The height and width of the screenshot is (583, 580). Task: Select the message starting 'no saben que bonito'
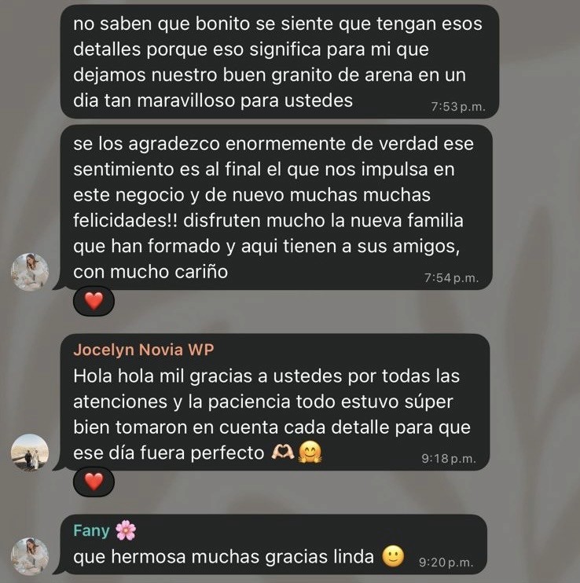click(x=279, y=62)
